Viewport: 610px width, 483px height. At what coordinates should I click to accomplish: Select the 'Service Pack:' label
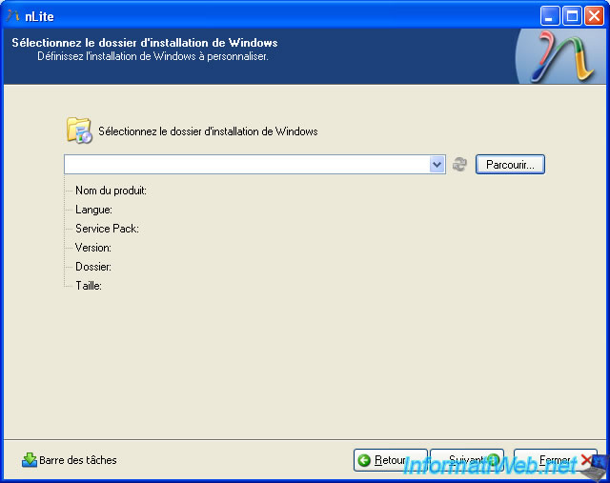click(x=107, y=229)
